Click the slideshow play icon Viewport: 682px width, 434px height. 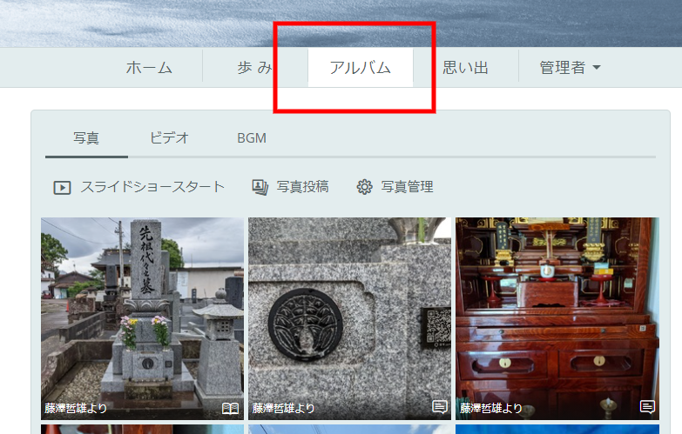pyautogui.click(x=62, y=188)
